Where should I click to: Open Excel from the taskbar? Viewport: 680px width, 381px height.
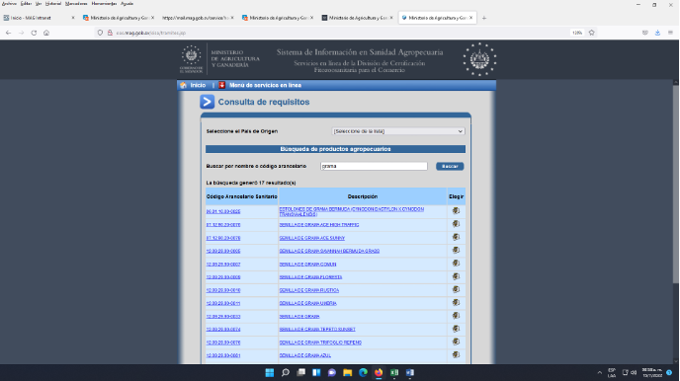point(394,373)
